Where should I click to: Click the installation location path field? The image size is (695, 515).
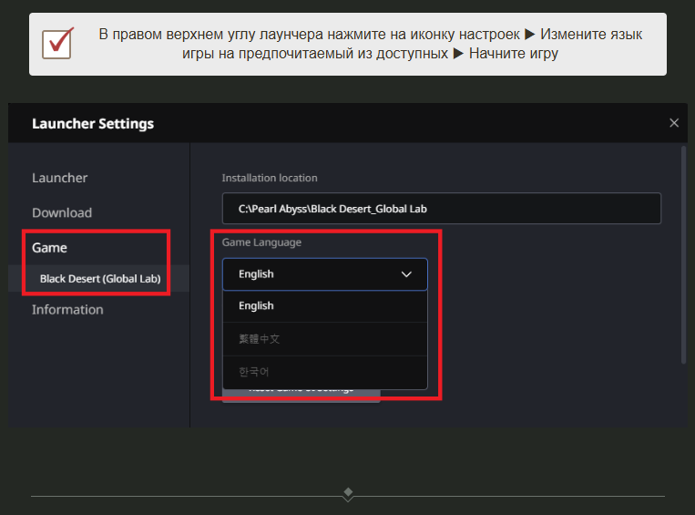coord(442,209)
